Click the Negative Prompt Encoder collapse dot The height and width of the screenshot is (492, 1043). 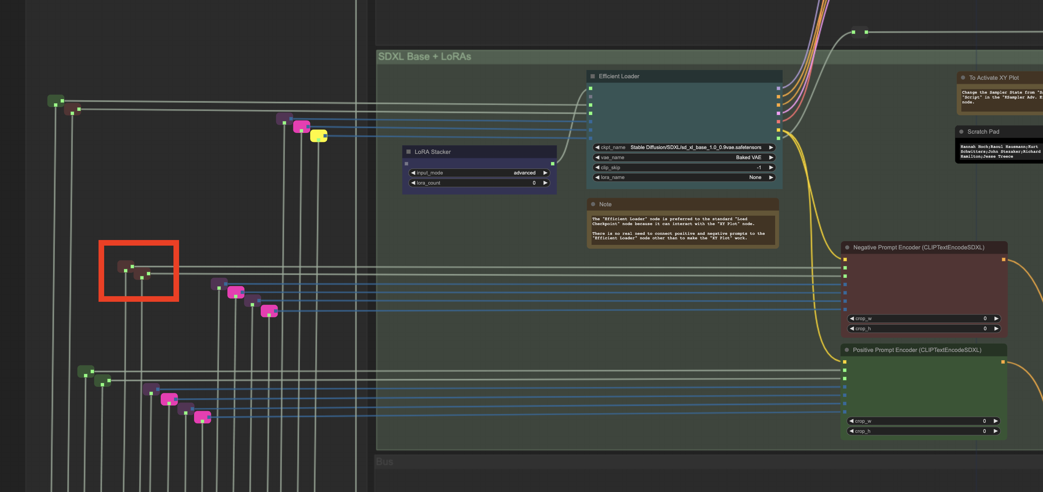[847, 247]
